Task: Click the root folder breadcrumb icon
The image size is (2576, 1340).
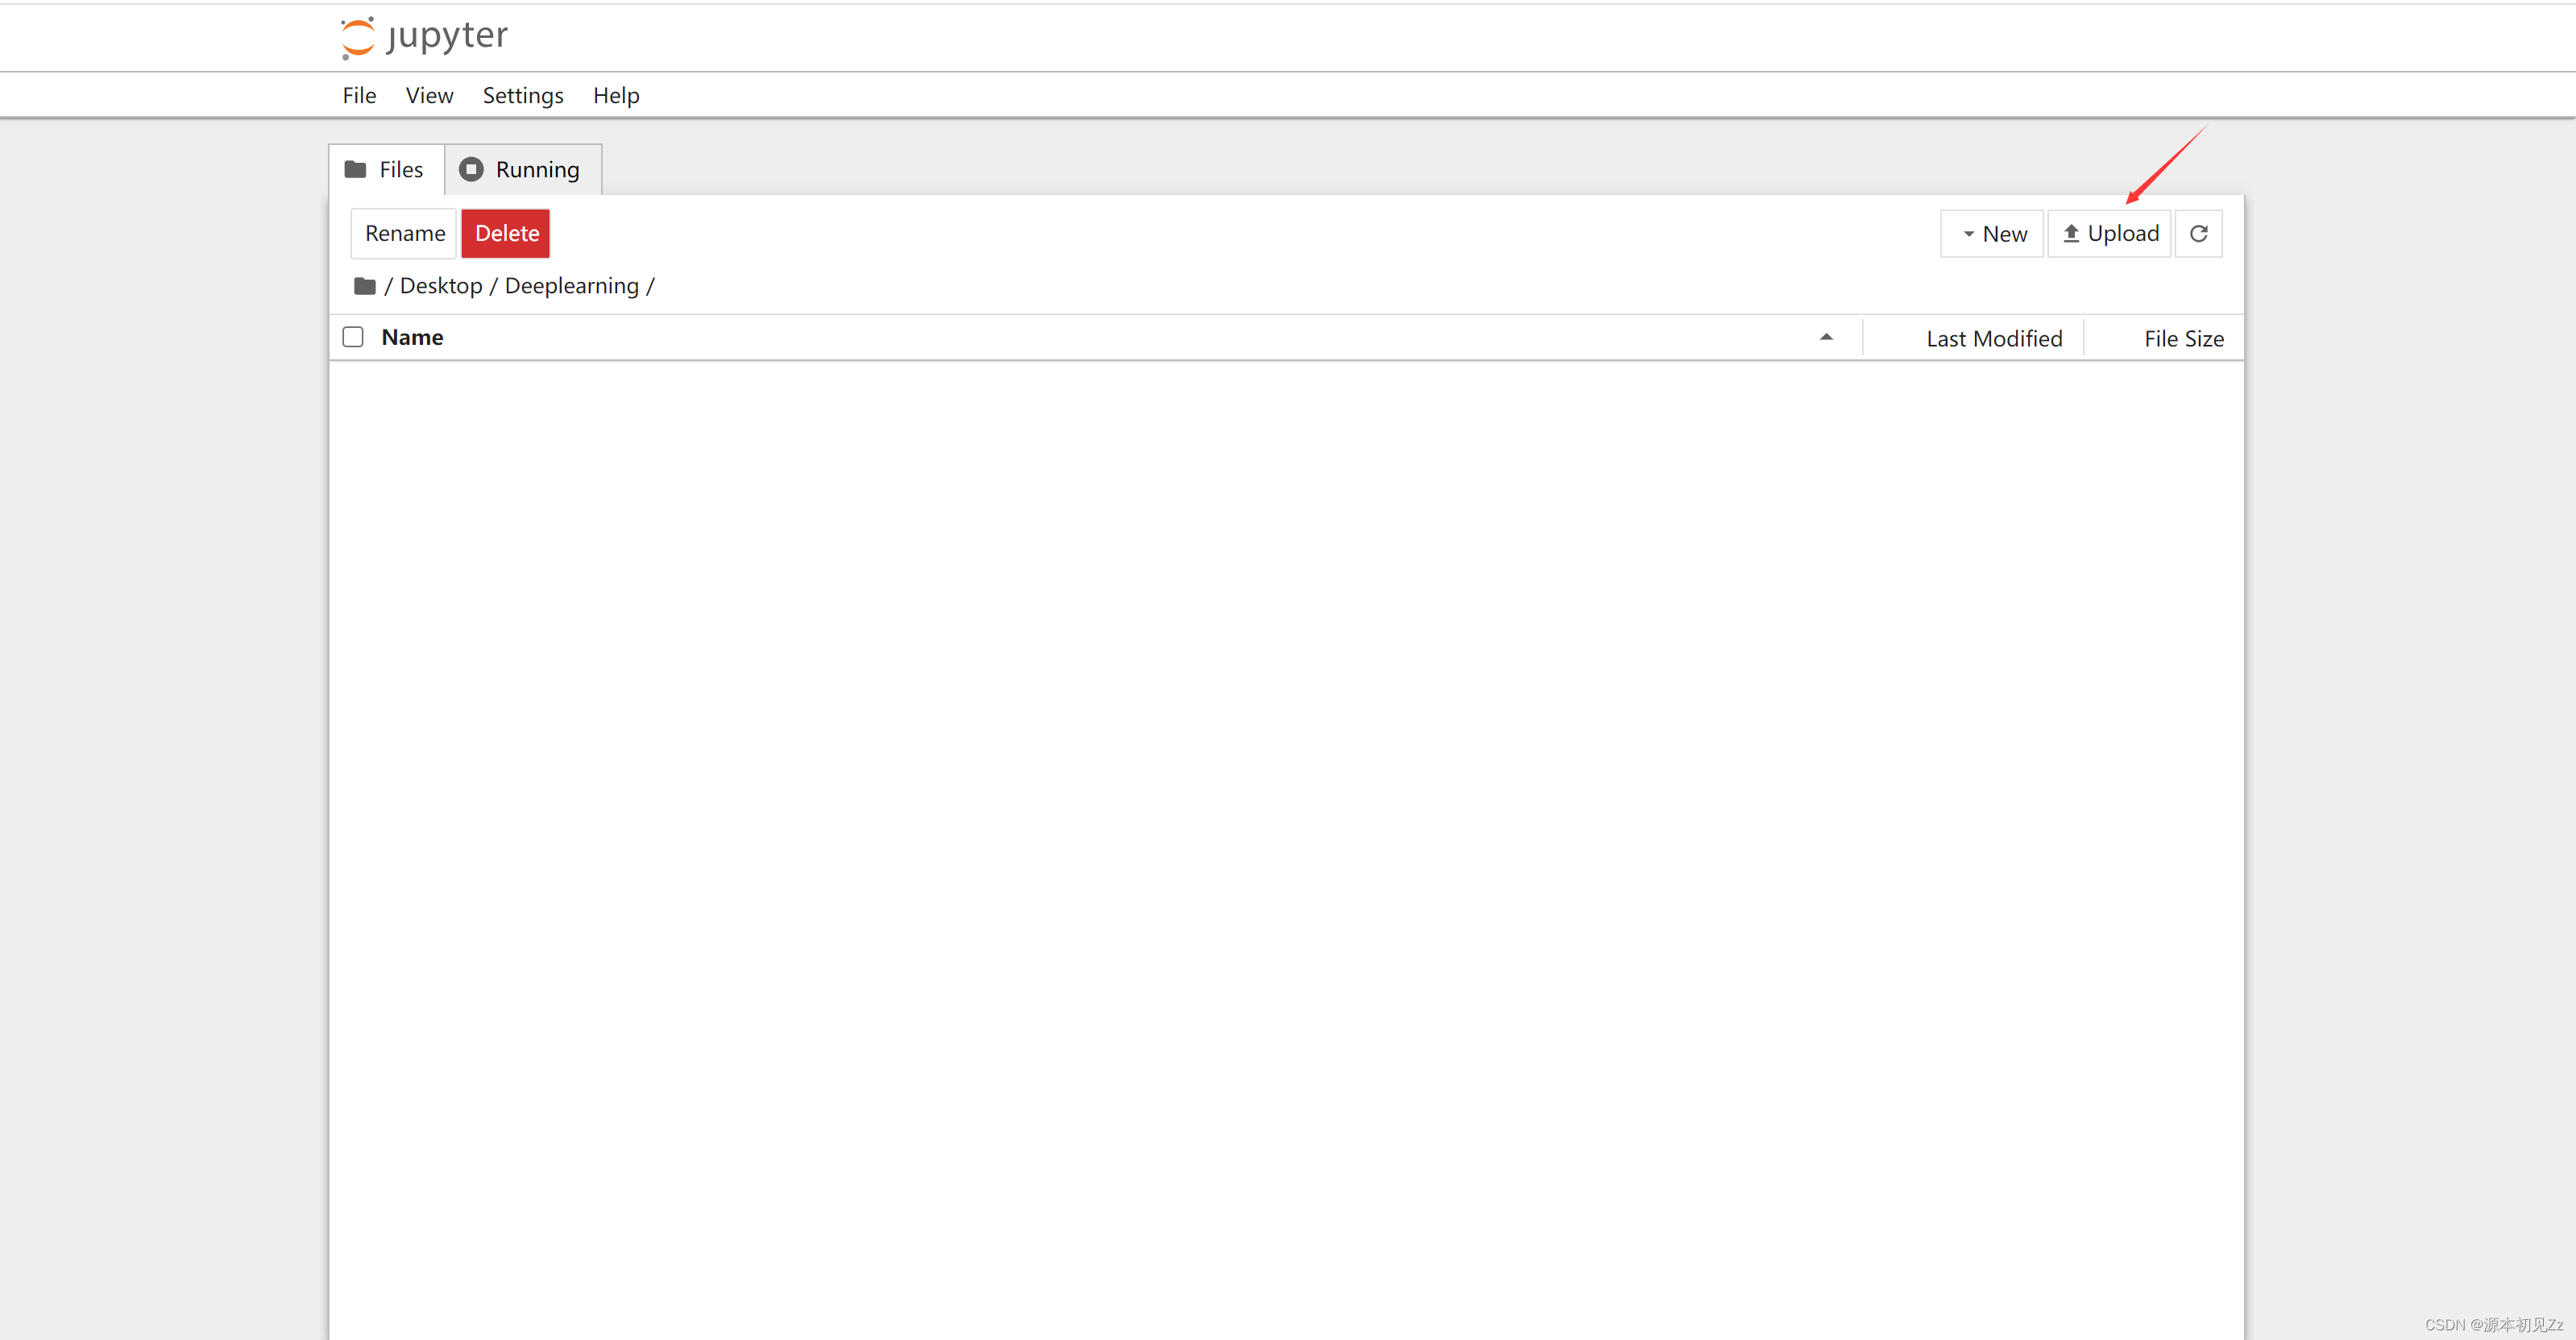Action: click(x=364, y=287)
